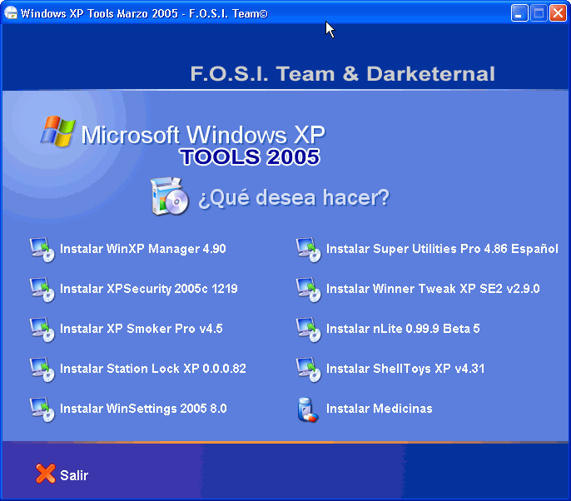The width and height of the screenshot is (571, 501).
Task: Click the install icon beside XPSecurity 2005c 1219
Action: (x=42, y=290)
